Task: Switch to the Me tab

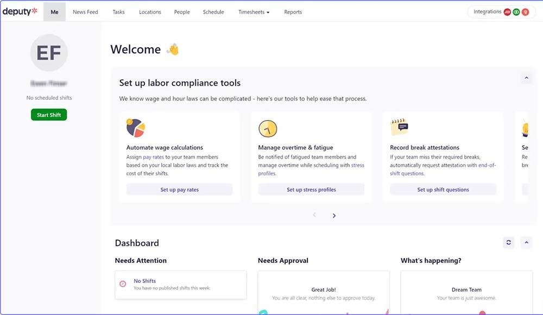Action: click(54, 12)
